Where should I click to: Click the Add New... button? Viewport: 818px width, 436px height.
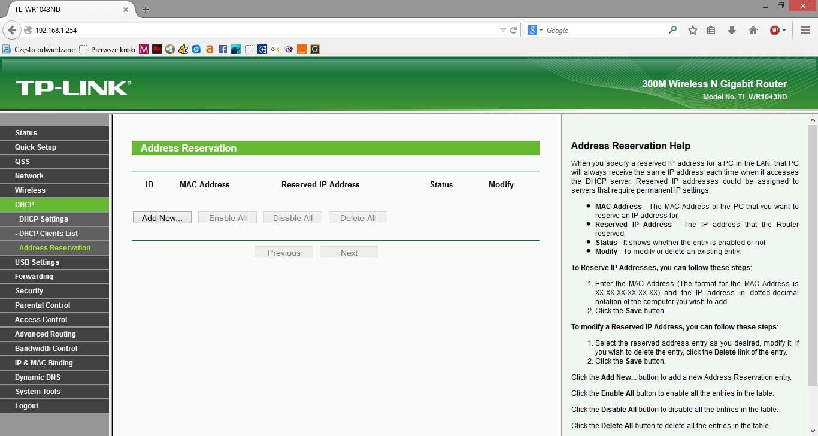pos(162,218)
